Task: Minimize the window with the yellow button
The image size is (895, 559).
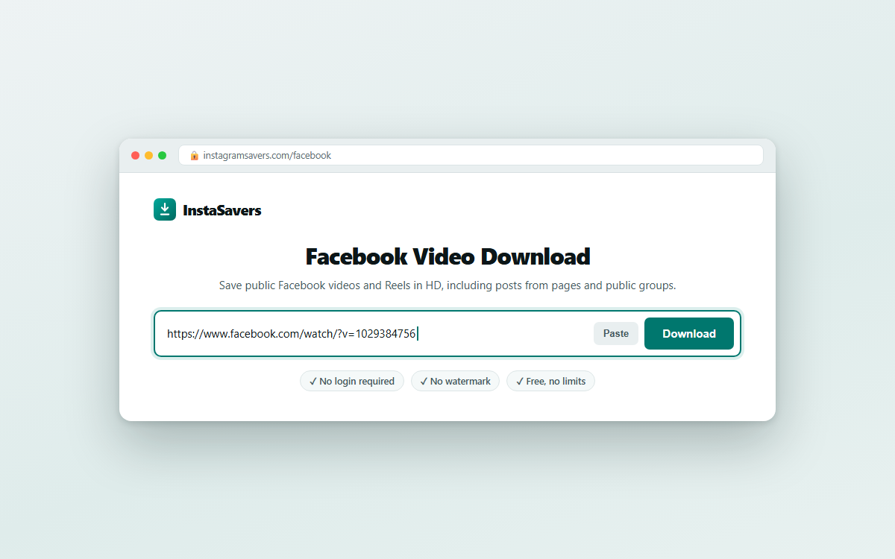Action: (148, 155)
